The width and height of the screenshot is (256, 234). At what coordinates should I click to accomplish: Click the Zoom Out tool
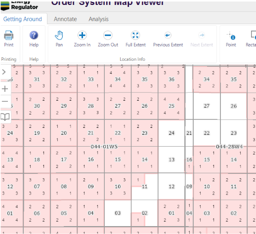pyautogui.click(x=108, y=35)
